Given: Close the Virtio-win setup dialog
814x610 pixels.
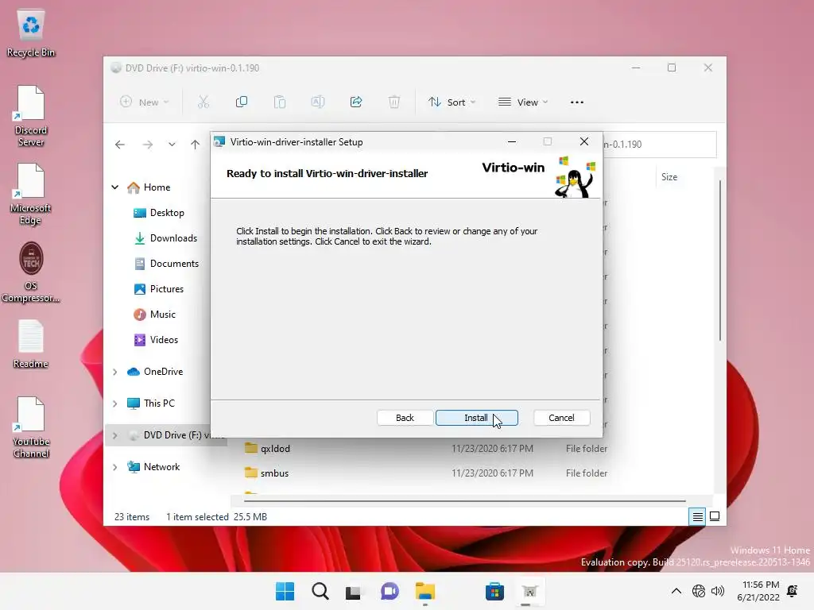Looking at the screenshot, I should 584,141.
